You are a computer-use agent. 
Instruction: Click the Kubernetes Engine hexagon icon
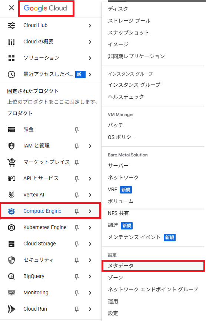click(11, 228)
